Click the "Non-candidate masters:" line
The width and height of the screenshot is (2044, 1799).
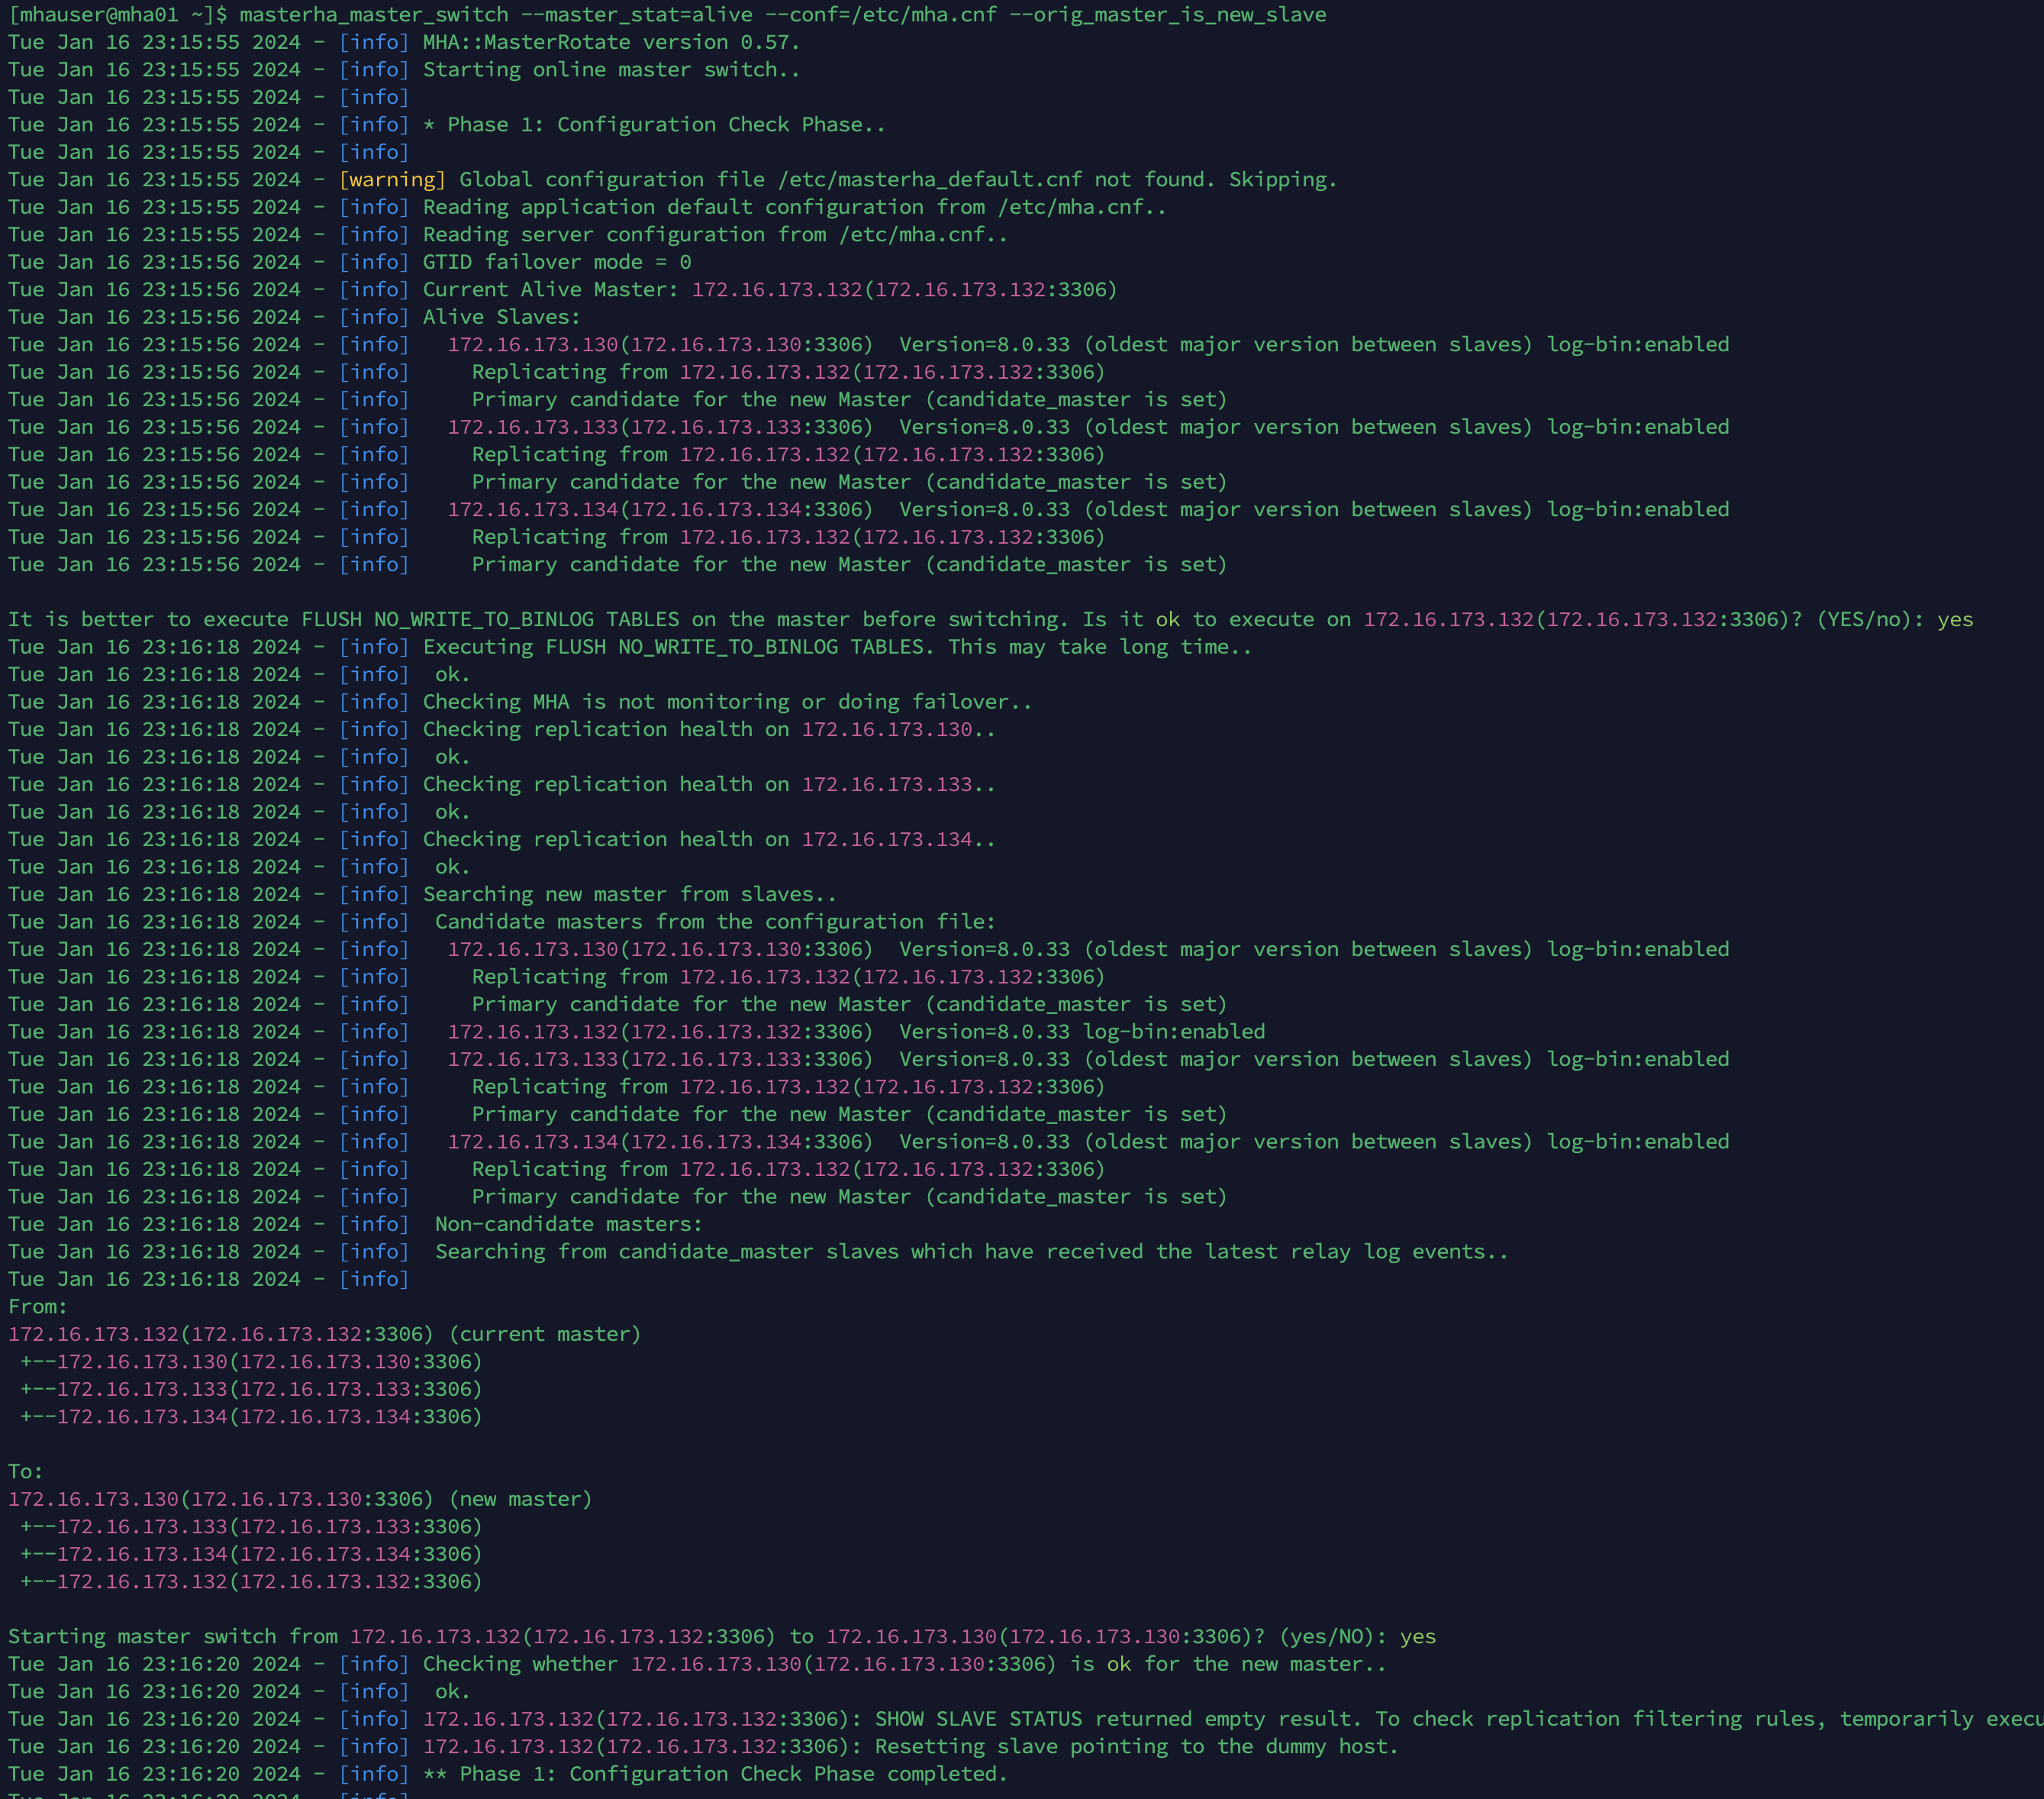[x=568, y=1225]
